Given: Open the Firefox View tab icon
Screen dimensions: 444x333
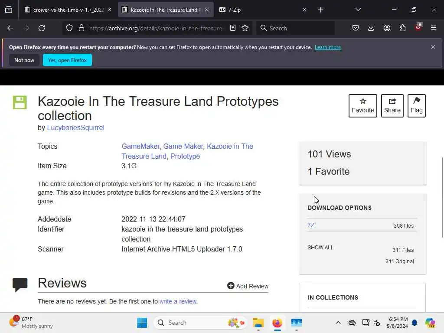Looking at the screenshot, I should 9,10.
